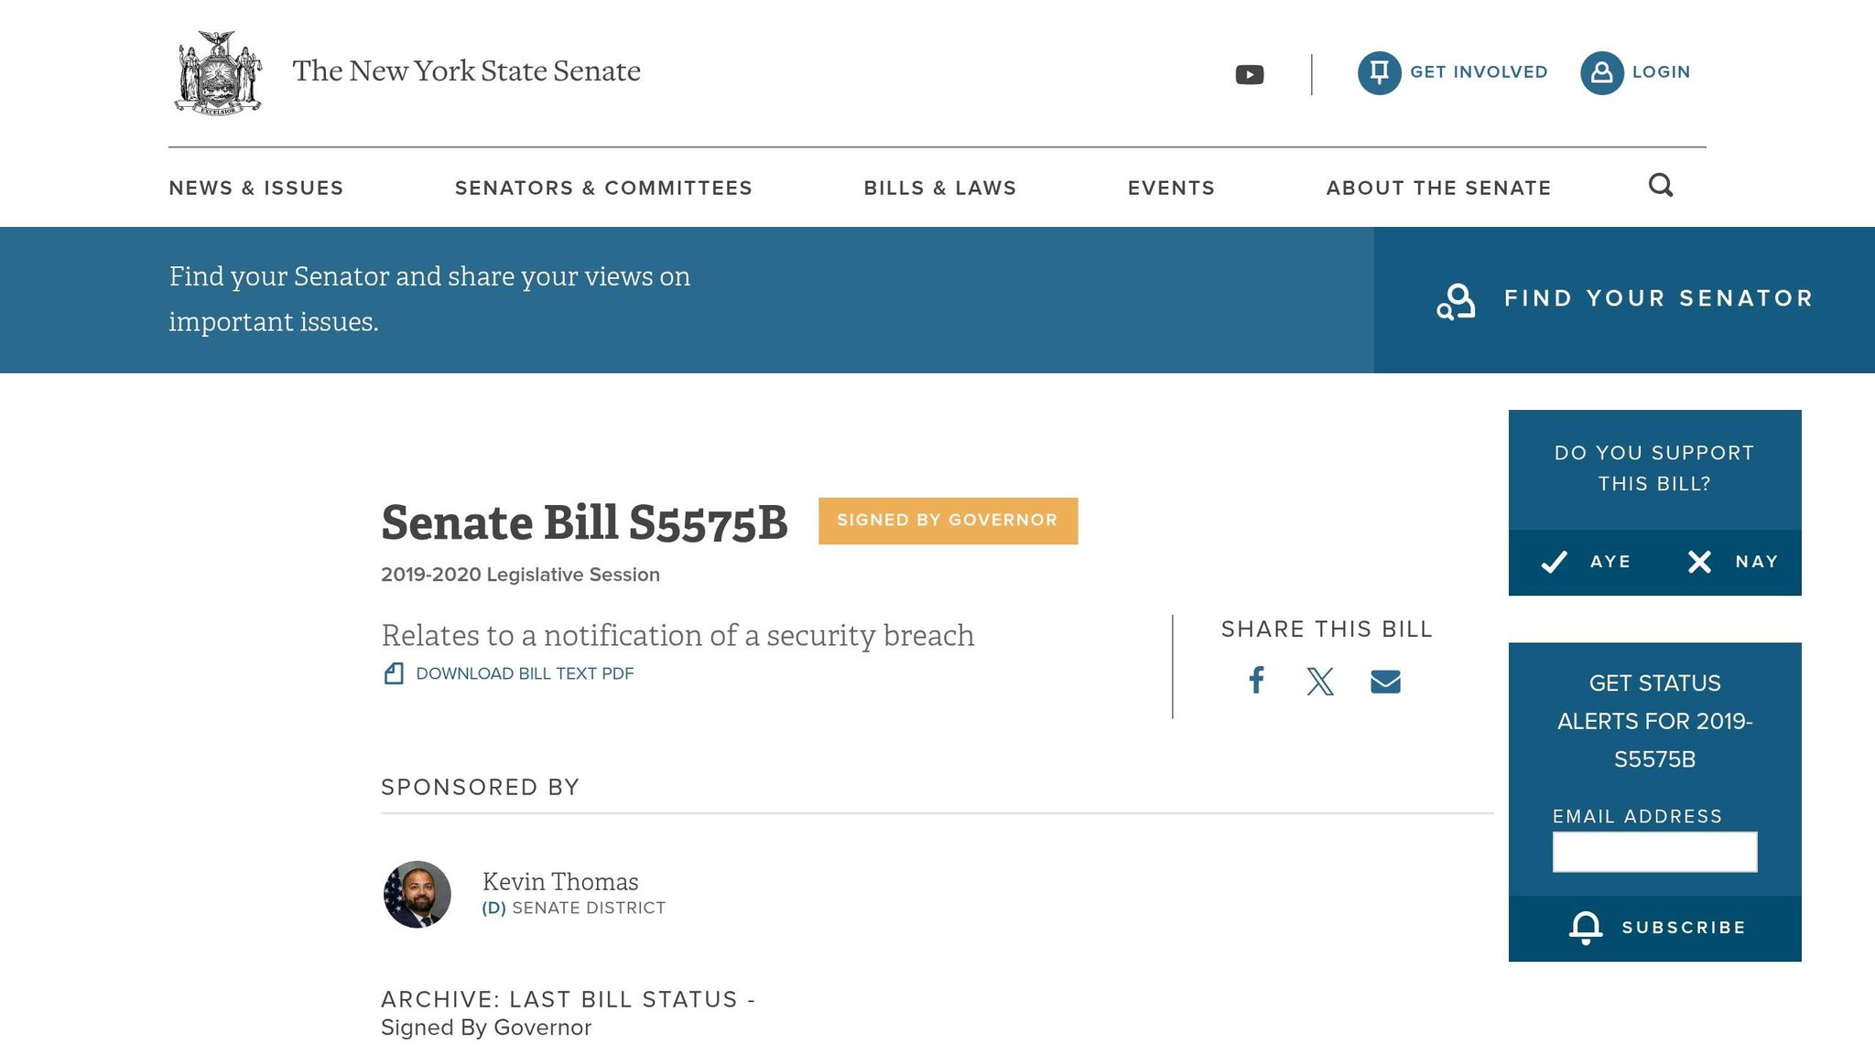This screenshot has width=1875, height=1054.
Task: Click the PDF document icon
Action: [394, 673]
